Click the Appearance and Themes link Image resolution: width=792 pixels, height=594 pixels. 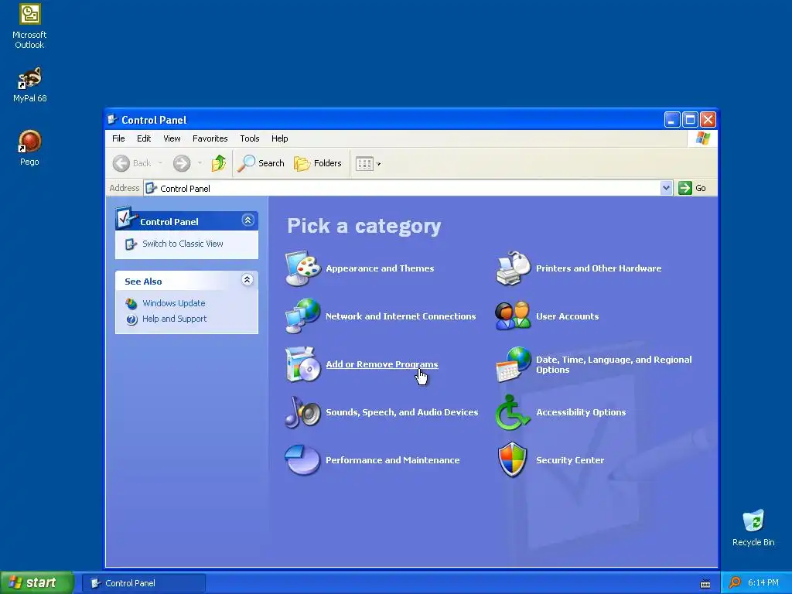pos(380,268)
